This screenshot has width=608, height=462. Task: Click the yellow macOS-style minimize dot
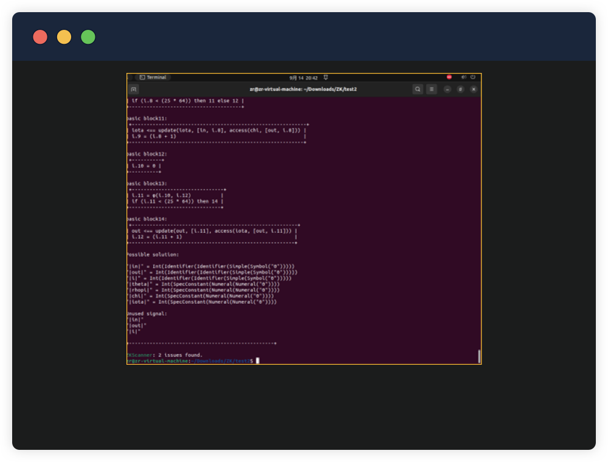pyautogui.click(x=64, y=37)
